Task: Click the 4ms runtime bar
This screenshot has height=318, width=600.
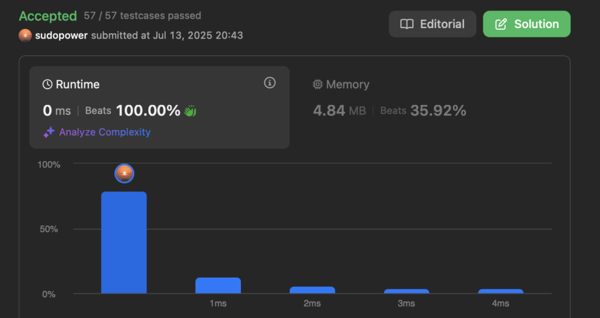Action: pos(500,291)
